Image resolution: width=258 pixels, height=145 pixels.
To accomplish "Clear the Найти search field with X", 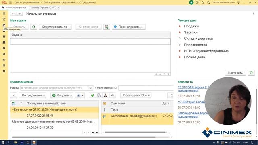I will tap(90, 88).
